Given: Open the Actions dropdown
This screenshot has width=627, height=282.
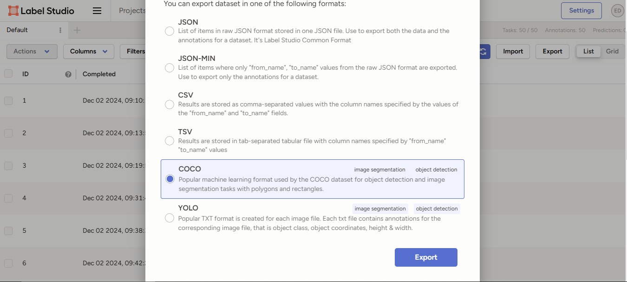Looking at the screenshot, I should pyautogui.click(x=32, y=52).
